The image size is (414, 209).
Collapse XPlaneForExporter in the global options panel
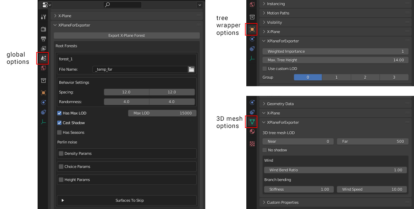(55, 25)
